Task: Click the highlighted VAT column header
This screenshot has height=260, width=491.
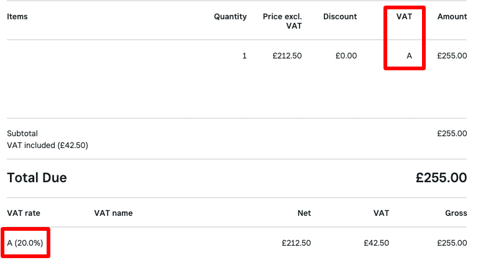Action: pyautogui.click(x=404, y=17)
